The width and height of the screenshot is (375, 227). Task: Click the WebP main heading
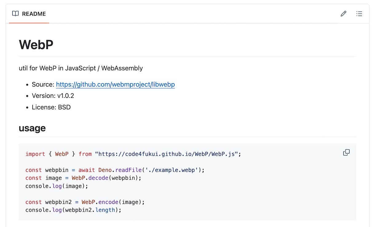click(x=36, y=45)
